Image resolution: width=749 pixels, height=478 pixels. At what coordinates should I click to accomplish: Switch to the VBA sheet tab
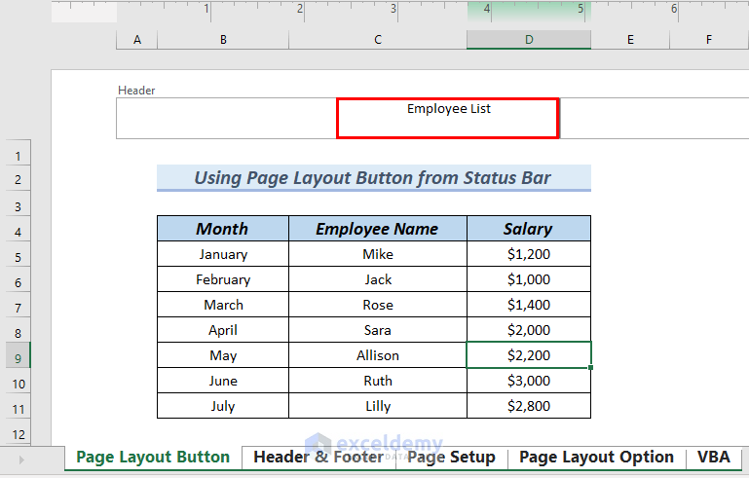coord(714,458)
